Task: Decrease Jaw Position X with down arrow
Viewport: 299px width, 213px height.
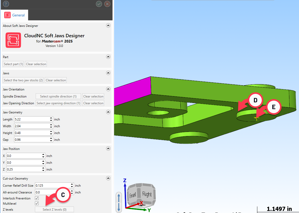Action: [x=43, y=157]
